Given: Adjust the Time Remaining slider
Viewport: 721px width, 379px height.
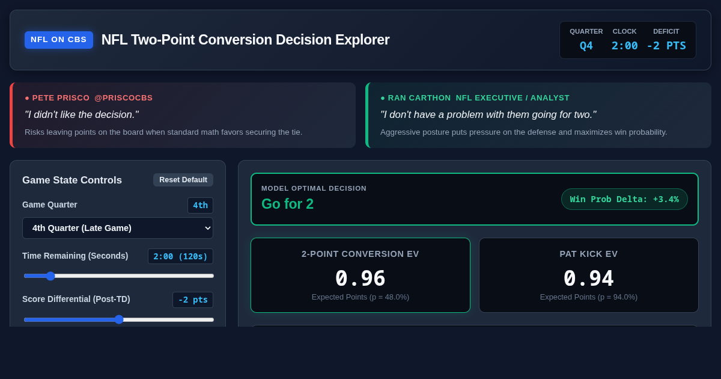Looking at the screenshot, I should point(119,276).
